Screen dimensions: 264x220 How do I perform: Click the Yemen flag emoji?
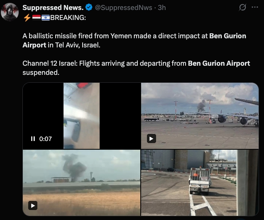tap(37, 17)
